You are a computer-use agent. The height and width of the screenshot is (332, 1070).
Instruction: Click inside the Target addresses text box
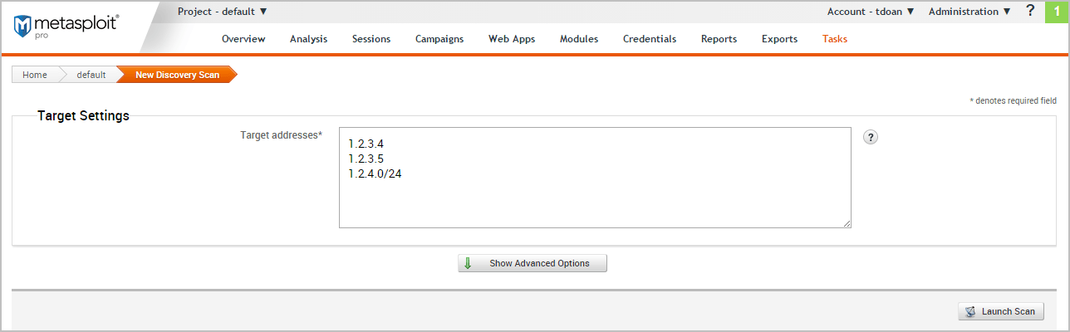tap(595, 195)
